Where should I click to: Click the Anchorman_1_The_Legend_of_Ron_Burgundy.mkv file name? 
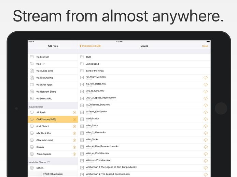(x=111, y=167)
